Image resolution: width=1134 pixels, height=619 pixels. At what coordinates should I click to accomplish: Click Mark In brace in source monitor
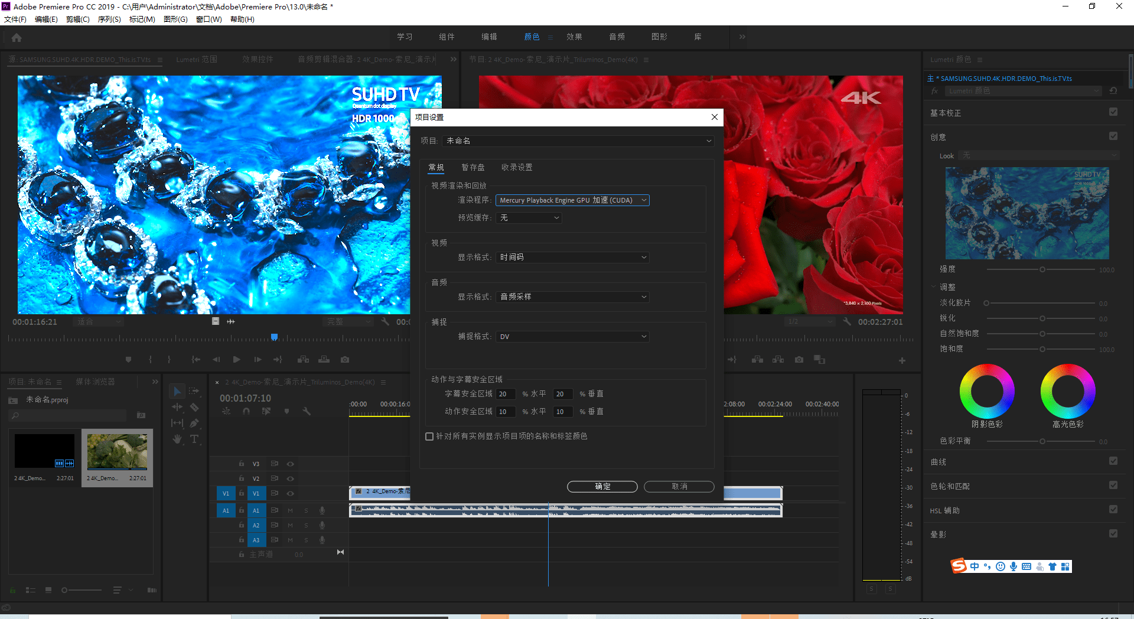click(151, 359)
